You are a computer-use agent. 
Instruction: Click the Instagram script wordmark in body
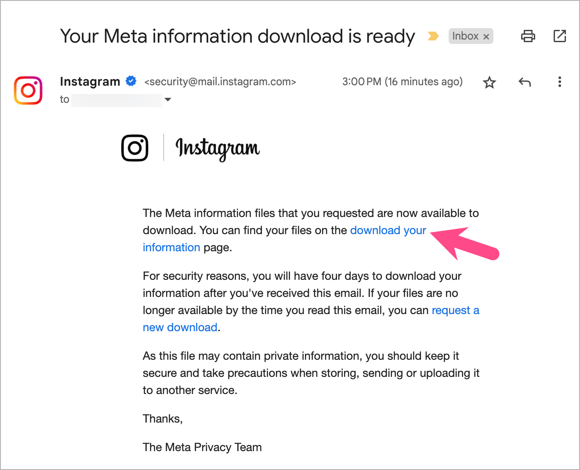[x=217, y=148]
